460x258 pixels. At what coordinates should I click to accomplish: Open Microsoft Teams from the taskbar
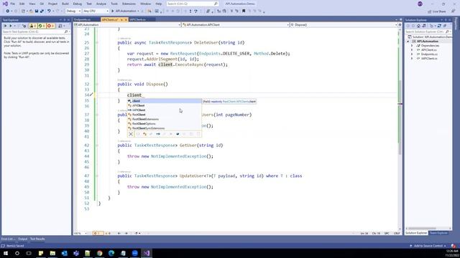coord(76,253)
